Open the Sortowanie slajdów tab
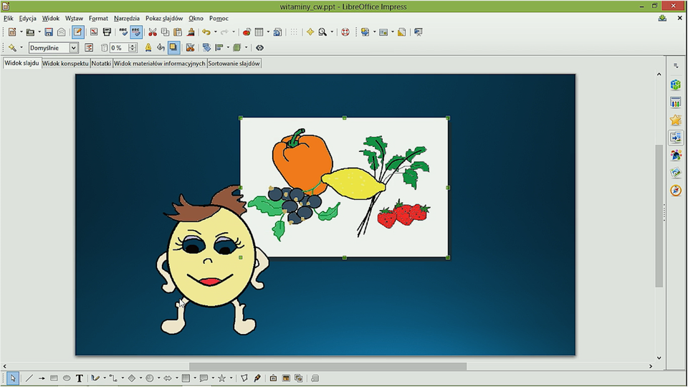Image resolution: width=688 pixels, height=387 pixels. (x=234, y=63)
